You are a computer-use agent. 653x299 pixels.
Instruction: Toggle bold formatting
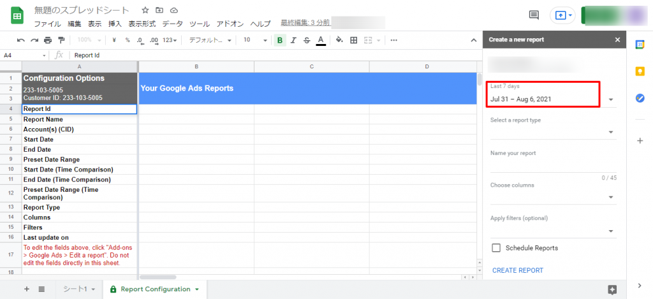click(280, 40)
